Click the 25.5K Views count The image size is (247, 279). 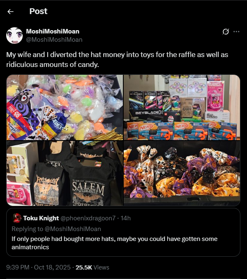point(92,267)
